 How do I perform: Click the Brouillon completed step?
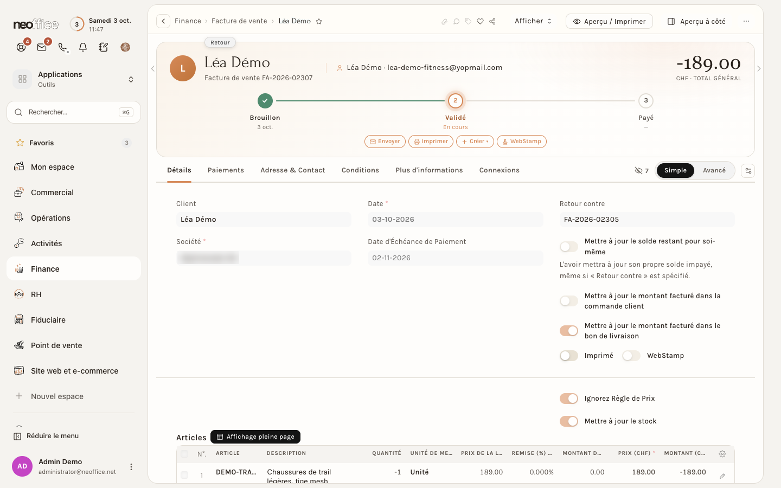click(265, 101)
